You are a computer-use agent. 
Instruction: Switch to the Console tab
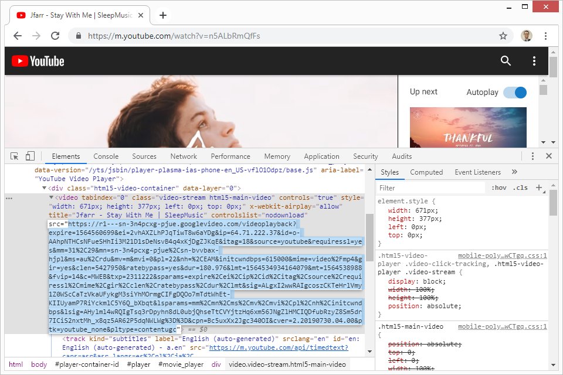[106, 156]
